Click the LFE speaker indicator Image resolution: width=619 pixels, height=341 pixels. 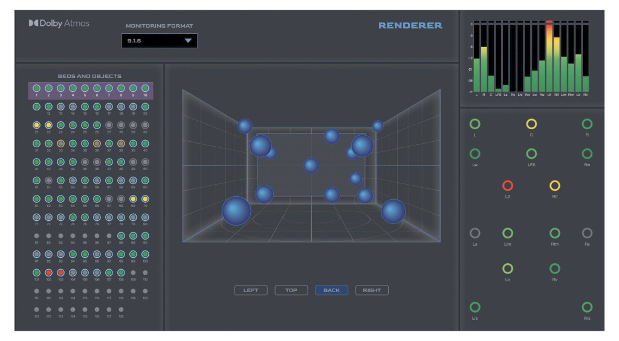531,154
